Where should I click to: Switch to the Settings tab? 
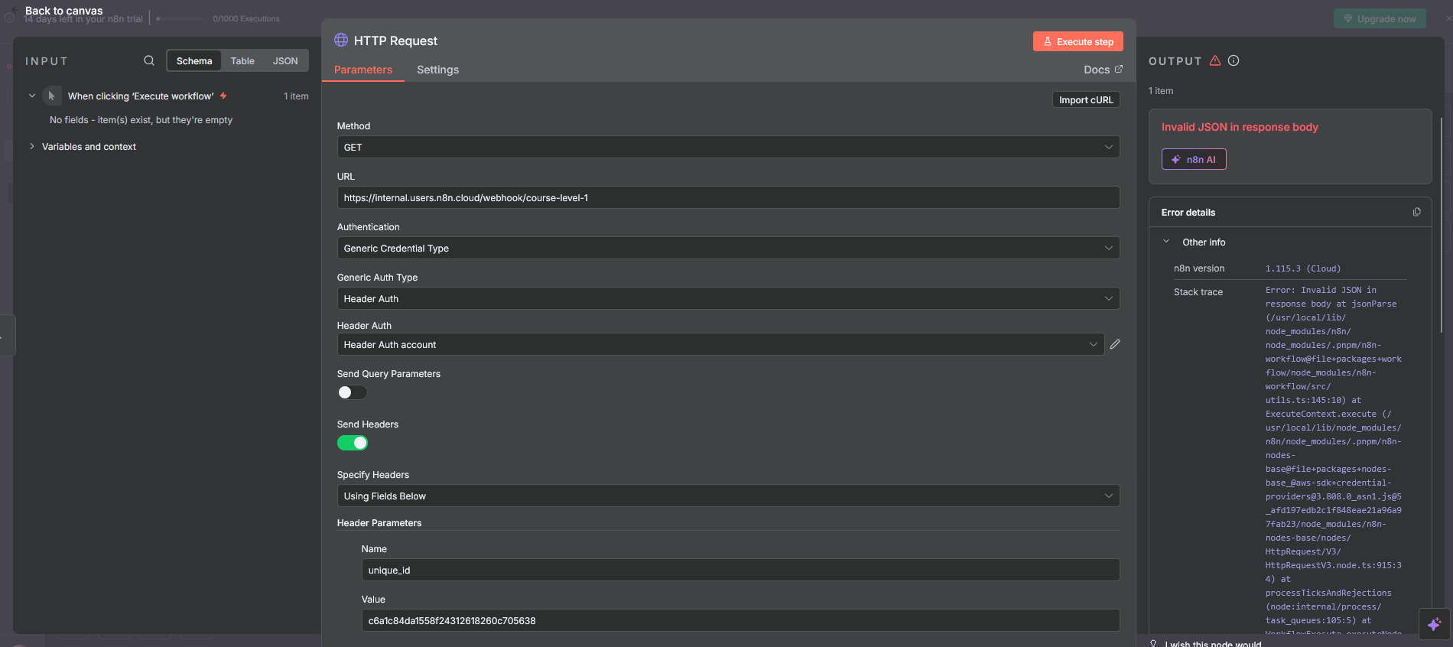pos(437,70)
